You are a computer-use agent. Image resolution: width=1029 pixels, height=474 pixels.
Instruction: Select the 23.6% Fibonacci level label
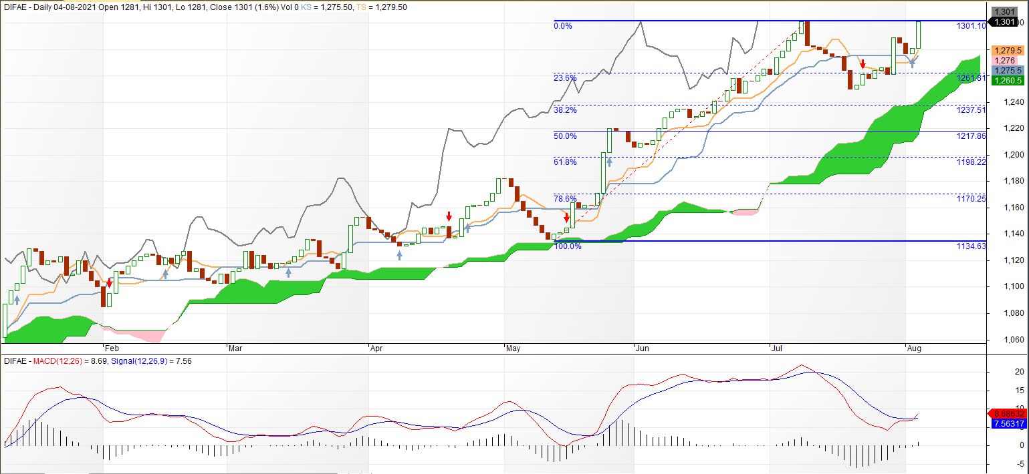[565, 78]
